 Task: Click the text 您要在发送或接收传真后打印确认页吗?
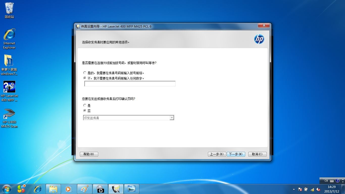tap(109, 99)
